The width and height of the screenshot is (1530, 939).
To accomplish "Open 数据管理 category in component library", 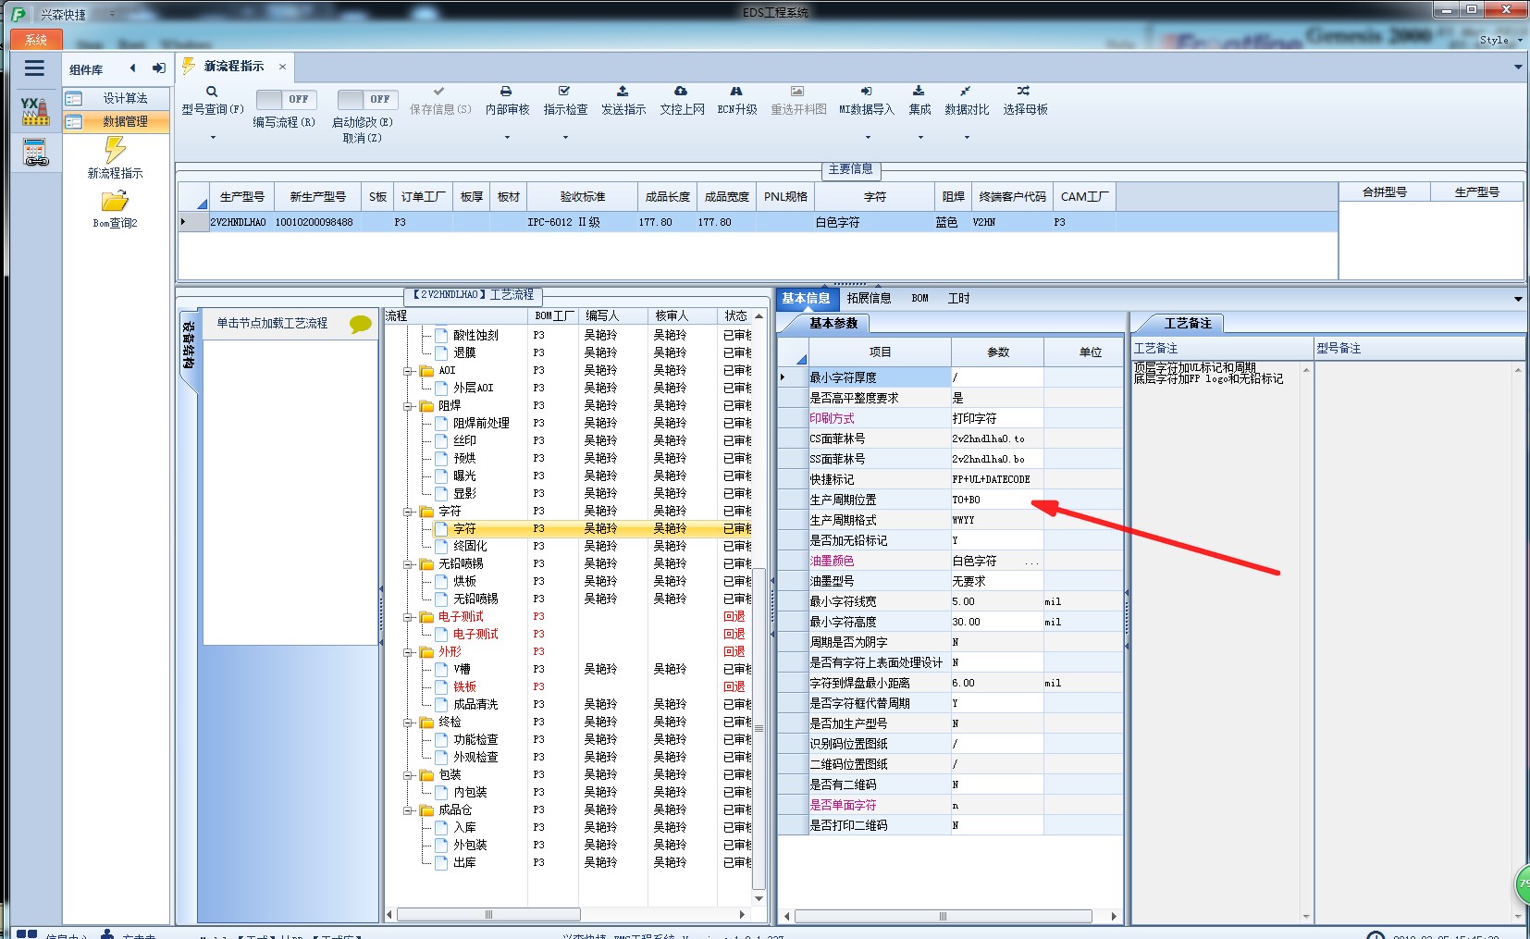I will click(117, 121).
